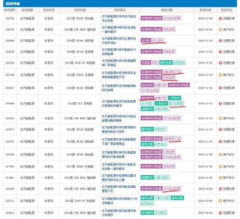Click the orange rating icon for complaint 325196
The image size is (240, 219).
click(220, 30)
